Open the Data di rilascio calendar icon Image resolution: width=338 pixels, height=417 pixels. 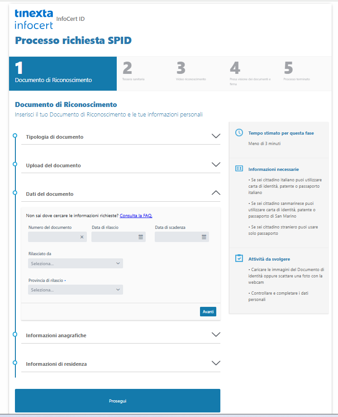point(141,237)
